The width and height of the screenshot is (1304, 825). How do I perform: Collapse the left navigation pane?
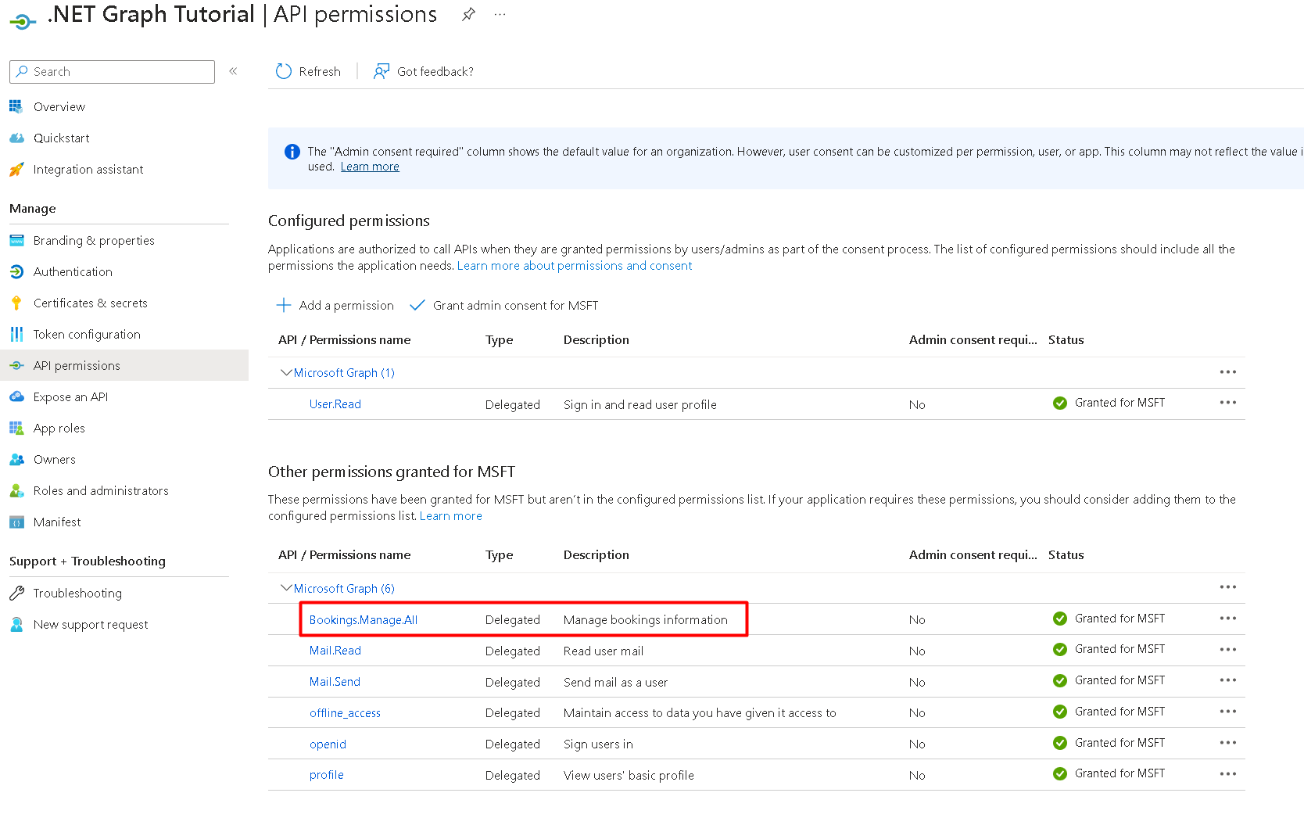point(232,70)
